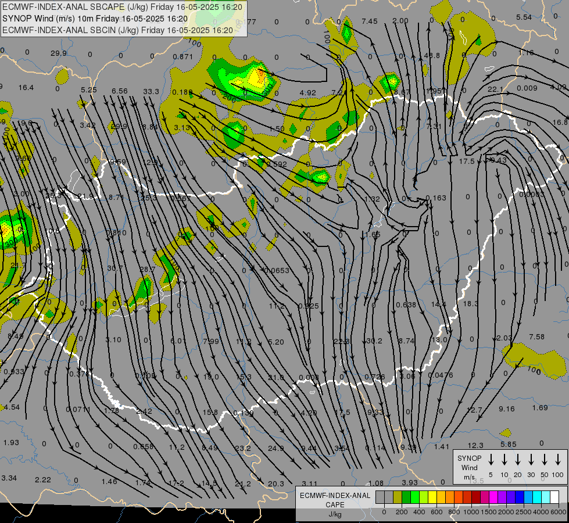
Task: Pick the magenta swatch in the CAPE legend
Action: (493, 497)
